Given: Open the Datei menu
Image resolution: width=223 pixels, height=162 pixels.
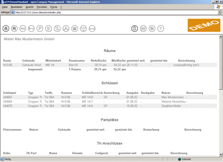Looking at the screenshot, I should tap(5, 7).
